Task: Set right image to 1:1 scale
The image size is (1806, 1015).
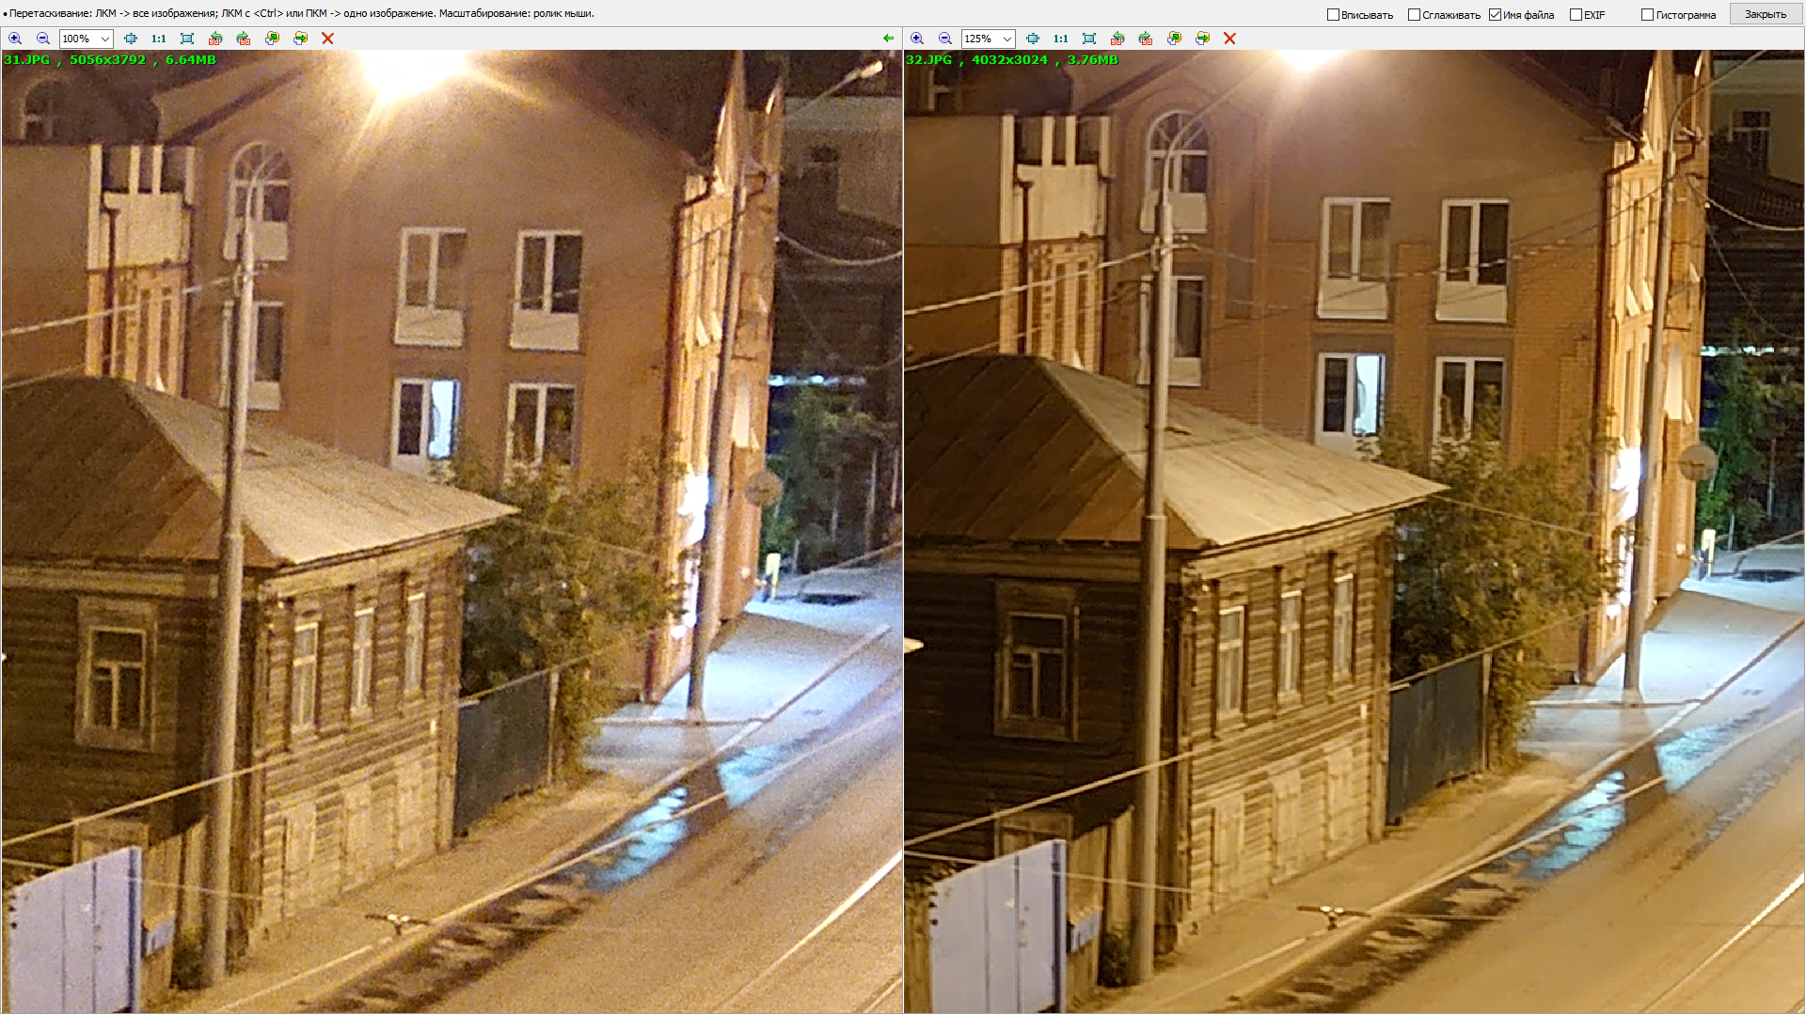Action: pyautogui.click(x=1061, y=39)
